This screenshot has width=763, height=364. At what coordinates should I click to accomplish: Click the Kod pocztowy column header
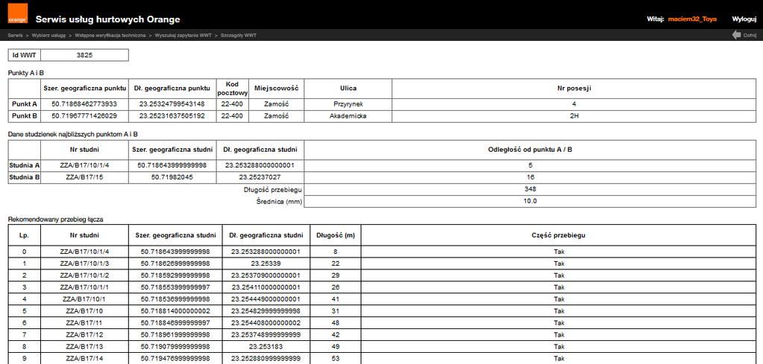coord(233,89)
